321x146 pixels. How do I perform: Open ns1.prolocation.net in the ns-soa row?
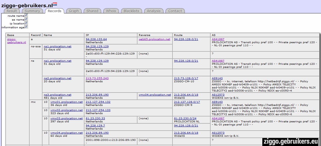point(58,46)
